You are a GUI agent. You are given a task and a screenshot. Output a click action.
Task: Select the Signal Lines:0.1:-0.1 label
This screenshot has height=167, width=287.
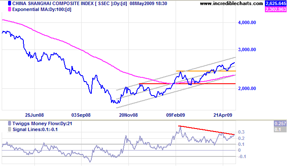point(35,129)
